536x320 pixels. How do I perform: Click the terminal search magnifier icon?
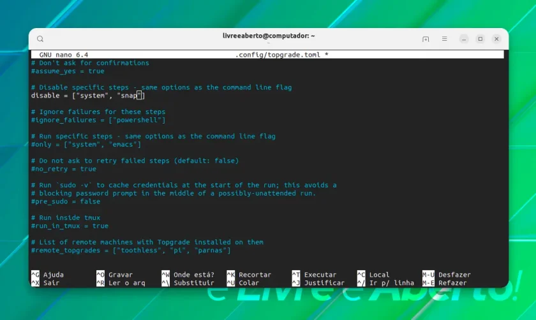click(x=40, y=39)
